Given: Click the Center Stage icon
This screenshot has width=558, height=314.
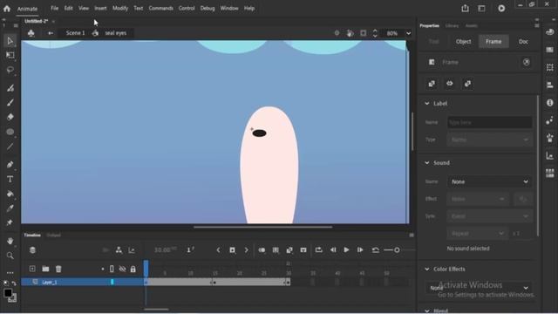Looking at the screenshot, I should tap(337, 33).
